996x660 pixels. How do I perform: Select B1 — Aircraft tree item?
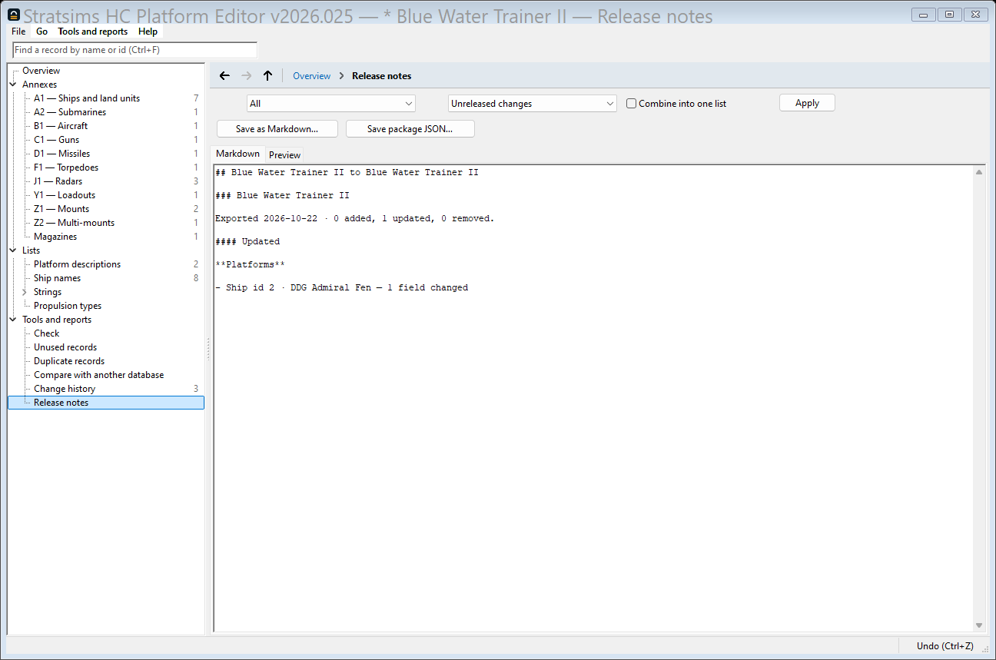[61, 126]
